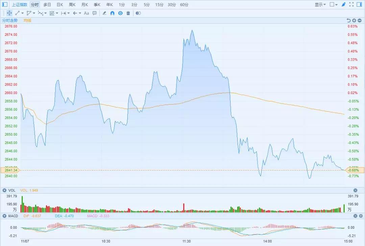The width and height of the screenshot is (365, 246).
Task: Select the arrow marker tool
Action: 75,13
